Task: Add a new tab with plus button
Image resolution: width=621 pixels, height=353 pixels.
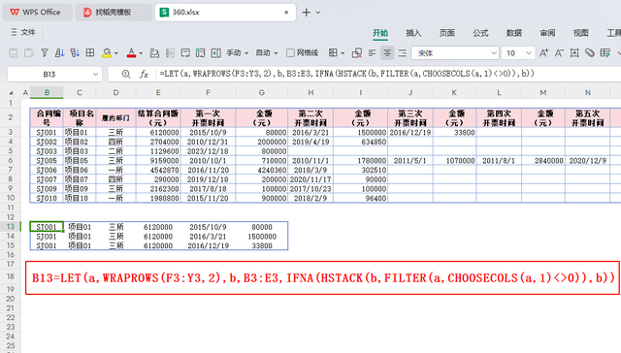Action: 307,13
